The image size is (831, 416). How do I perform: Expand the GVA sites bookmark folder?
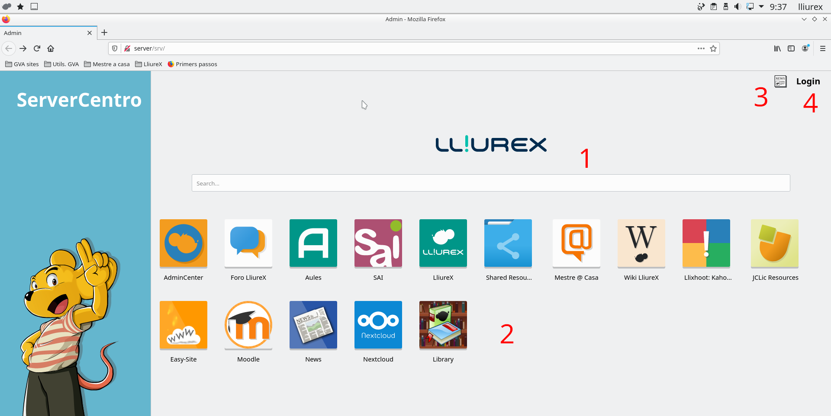click(x=22, y=64)
